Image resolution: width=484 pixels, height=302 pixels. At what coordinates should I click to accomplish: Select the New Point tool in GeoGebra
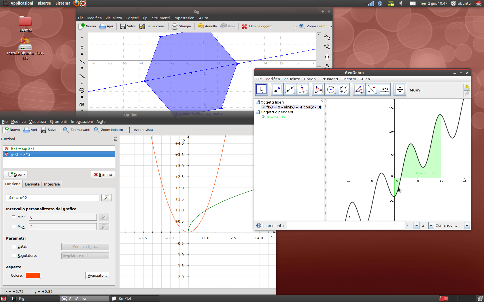277,90
